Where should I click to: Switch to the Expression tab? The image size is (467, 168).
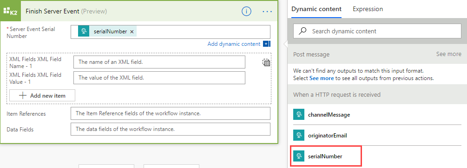368,9
